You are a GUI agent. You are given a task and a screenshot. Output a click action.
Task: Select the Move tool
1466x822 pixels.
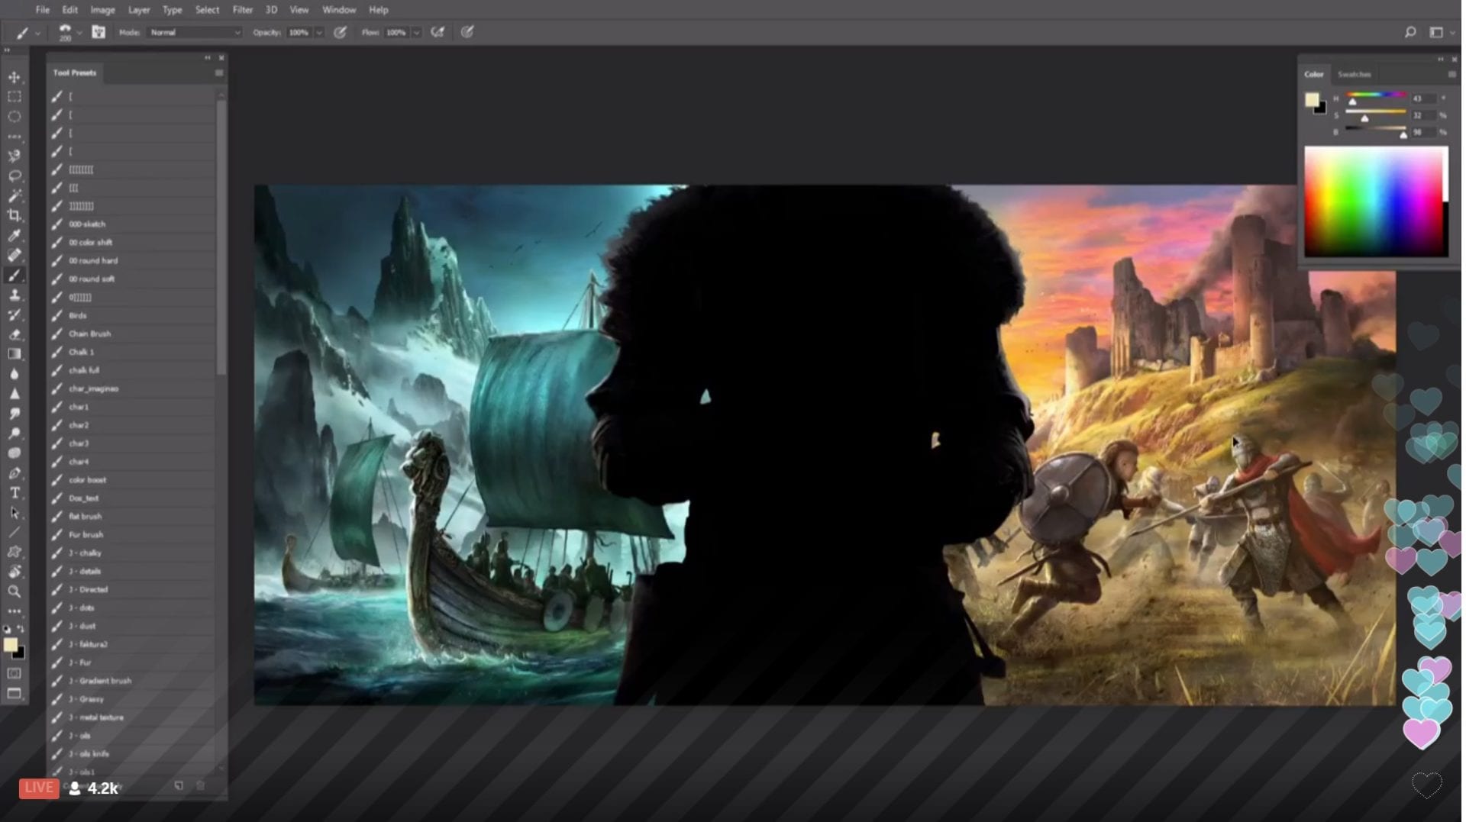click(15, 77)
